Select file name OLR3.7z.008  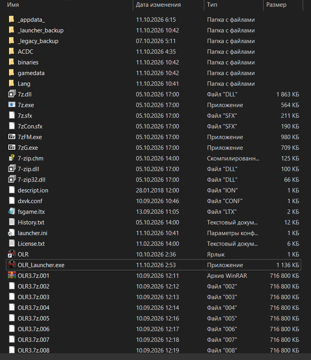click(34, 350)
